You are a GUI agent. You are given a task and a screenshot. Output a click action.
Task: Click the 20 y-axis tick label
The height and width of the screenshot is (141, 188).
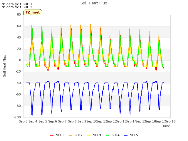click(x=19, y=49)
